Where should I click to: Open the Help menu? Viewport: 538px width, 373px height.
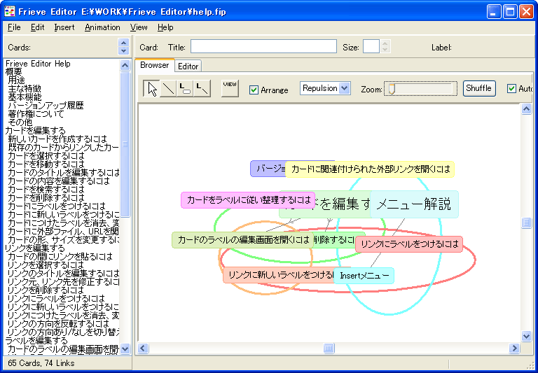165,27
